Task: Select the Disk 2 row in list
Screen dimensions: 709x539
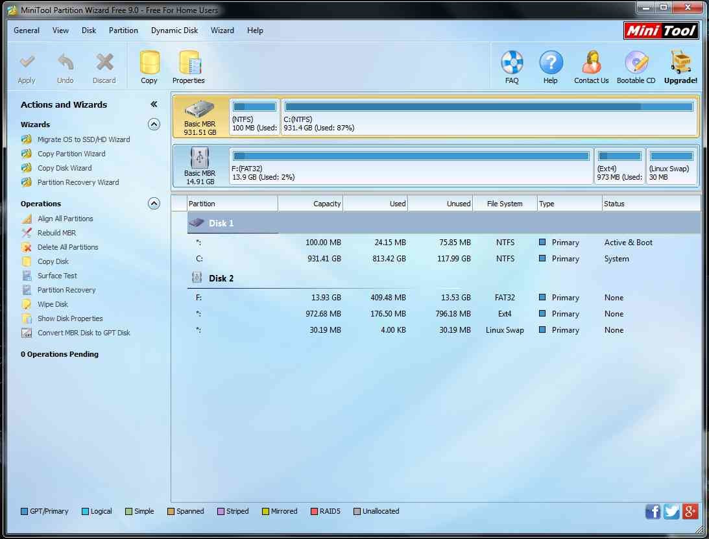Action: [444, 278]
